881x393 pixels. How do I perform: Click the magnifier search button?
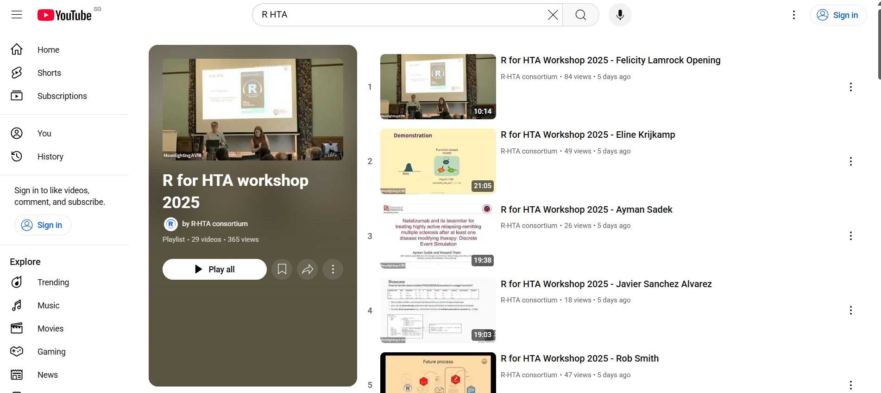pyautogui.click(x=581, y=15)
